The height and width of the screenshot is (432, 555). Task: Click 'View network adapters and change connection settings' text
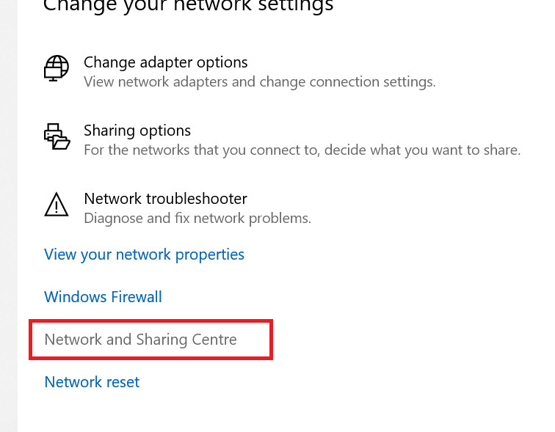pyautogui.click(x=259, y=81)
